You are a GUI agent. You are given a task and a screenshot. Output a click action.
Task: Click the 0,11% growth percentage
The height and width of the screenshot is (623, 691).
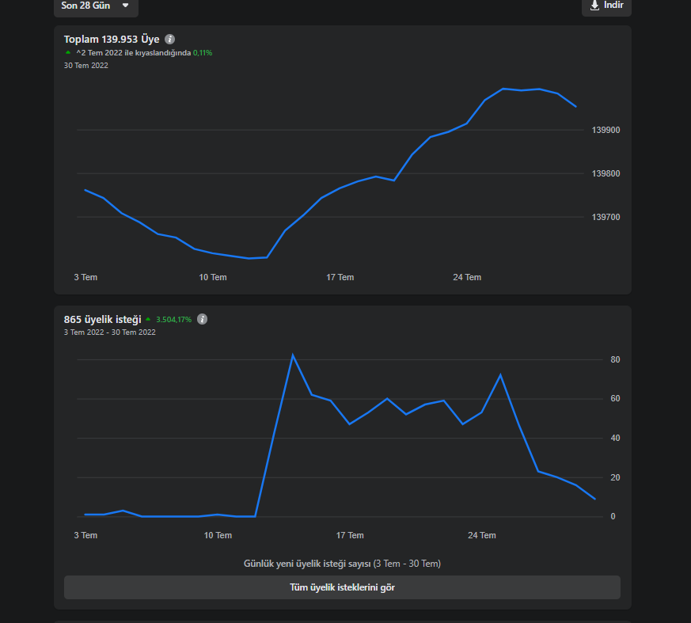(x=203, y=53)
